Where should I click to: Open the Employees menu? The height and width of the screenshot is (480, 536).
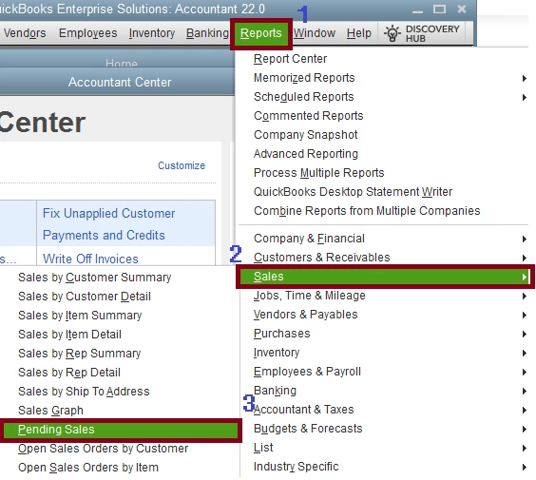(x=87, y=33)
